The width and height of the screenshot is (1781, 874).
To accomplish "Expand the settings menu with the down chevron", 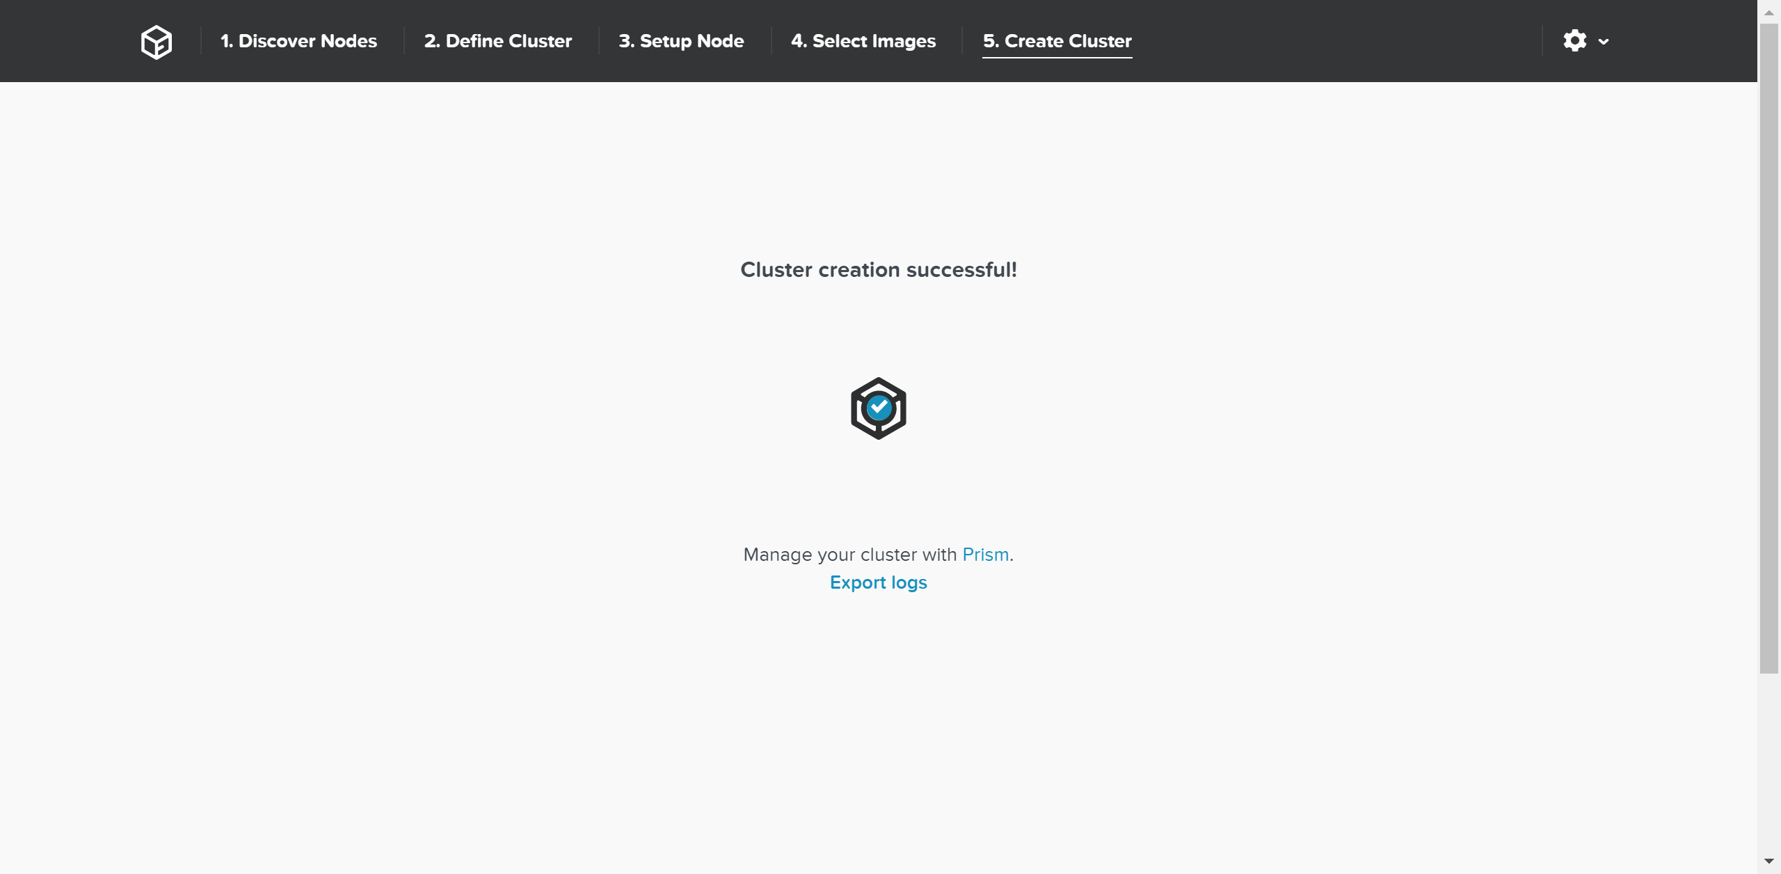I will tap(1604, 42).
